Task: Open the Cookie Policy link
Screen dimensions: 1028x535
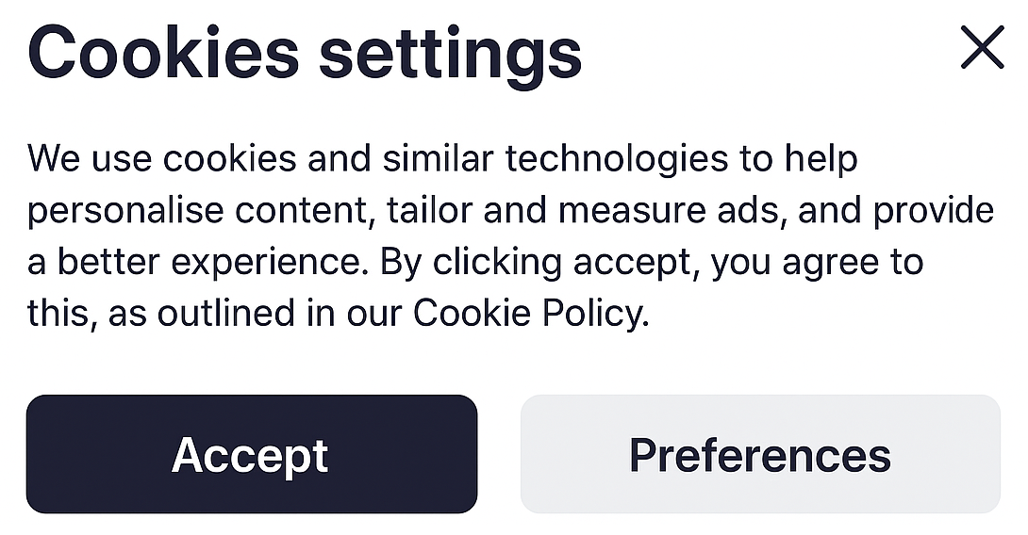Action: (x=529, y=313)
